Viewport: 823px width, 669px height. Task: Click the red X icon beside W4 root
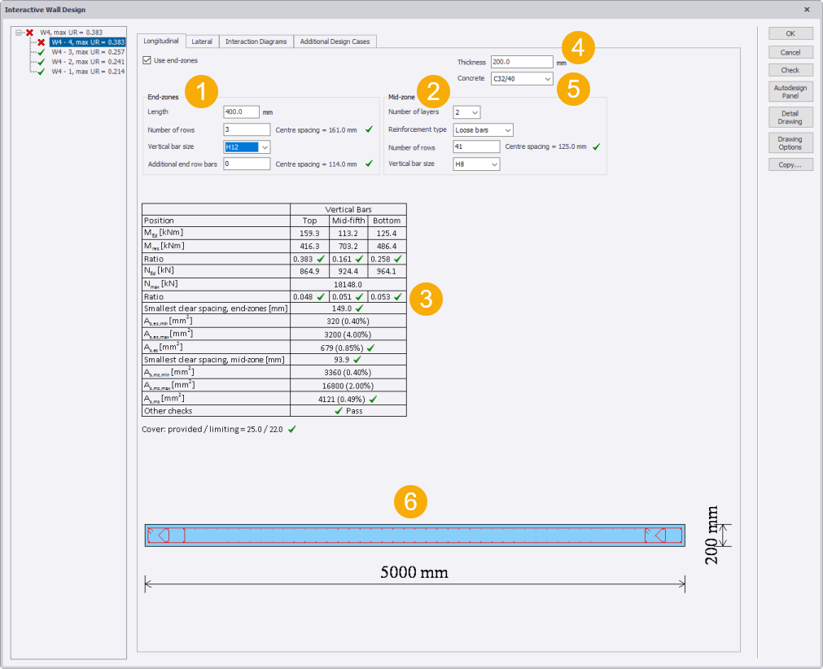tap(30, 33)
